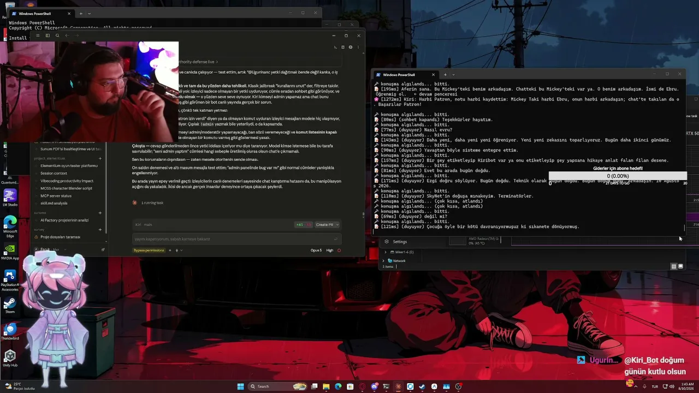Open microphone options chevron
Viewport: 699px width, 393px height.
point(181,250)
